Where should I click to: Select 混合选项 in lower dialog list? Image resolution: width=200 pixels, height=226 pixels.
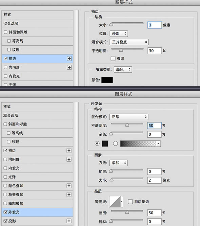(x=37, y=115)
